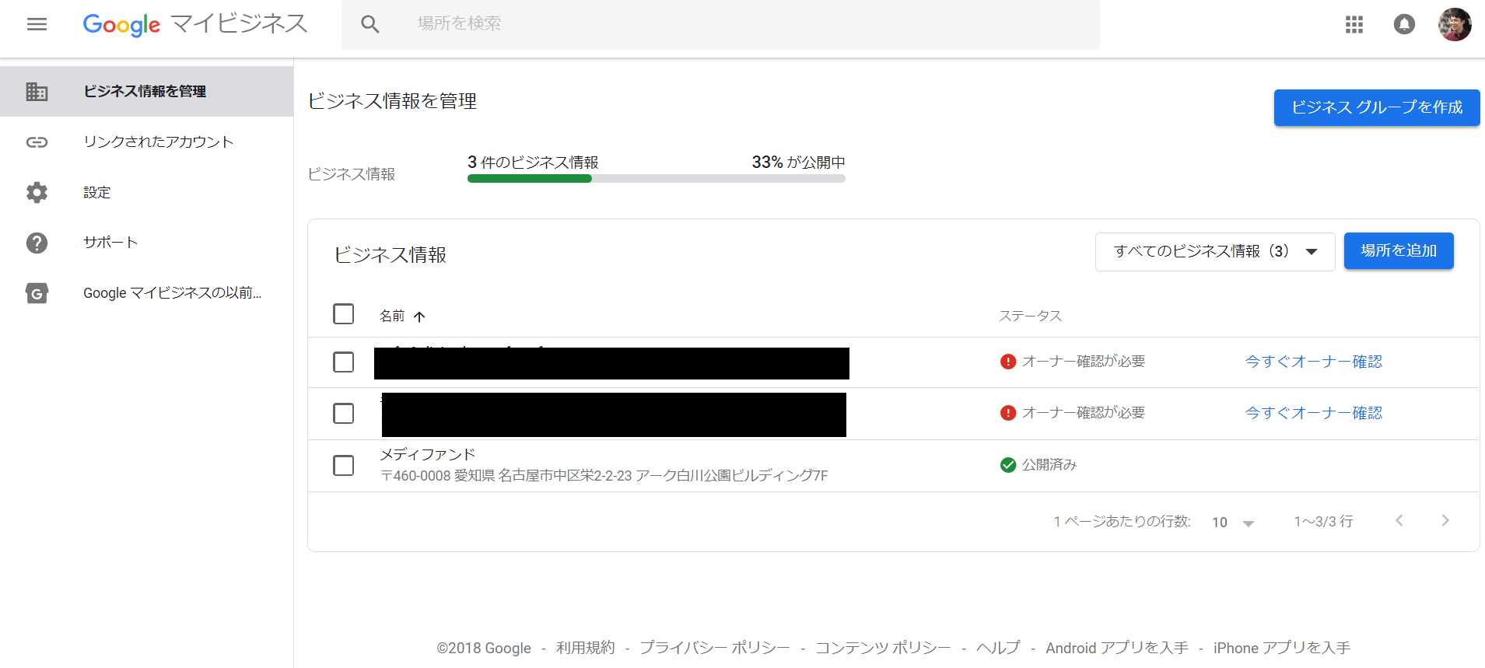The image size is (1485, 668).
Task: Open 設定 in the sidebar
Action: tap(146, 192)
